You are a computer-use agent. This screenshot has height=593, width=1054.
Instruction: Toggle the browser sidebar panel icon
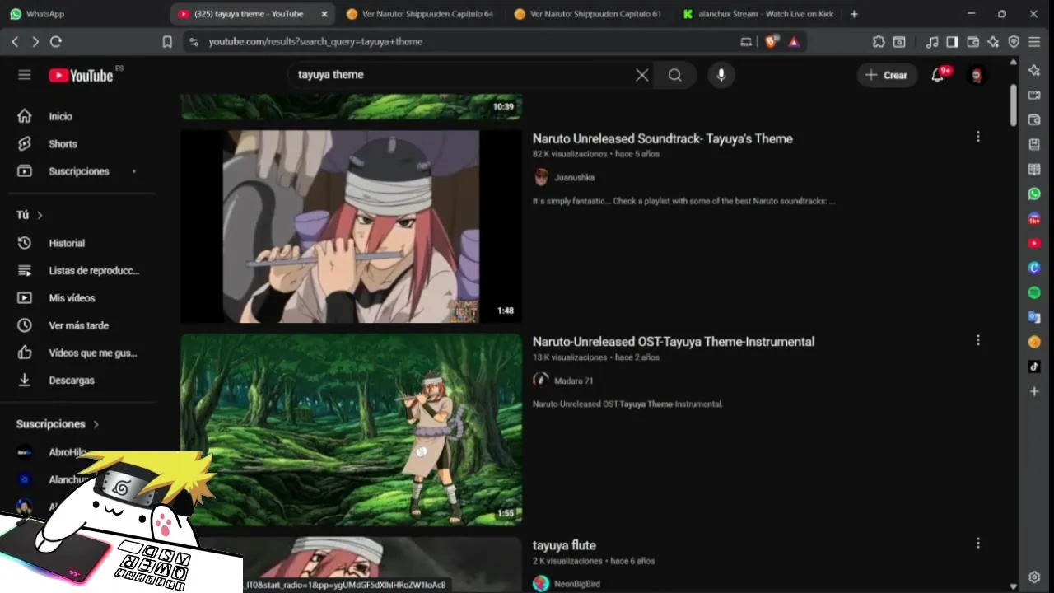[952, 41]
